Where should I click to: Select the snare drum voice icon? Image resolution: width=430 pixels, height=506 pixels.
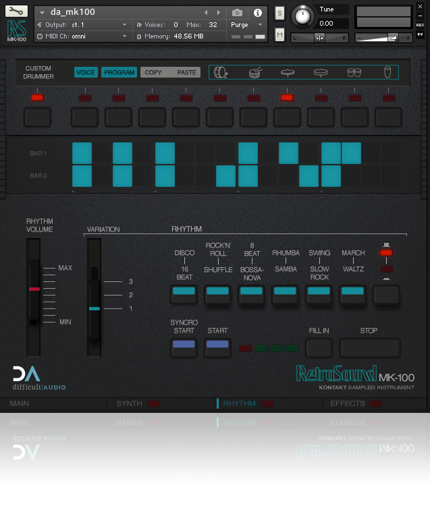pyautogui.click(x=255, y=72)
